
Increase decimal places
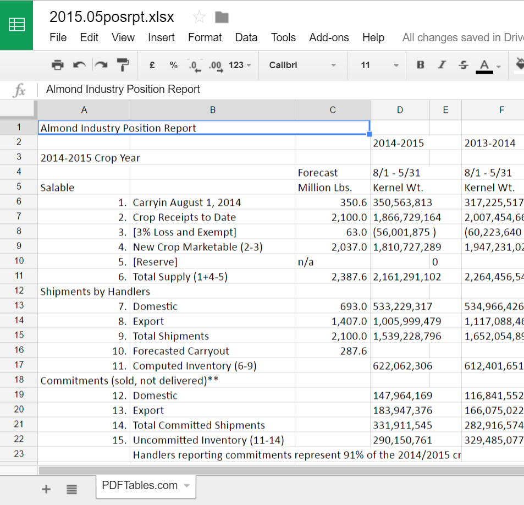(215, 64)
